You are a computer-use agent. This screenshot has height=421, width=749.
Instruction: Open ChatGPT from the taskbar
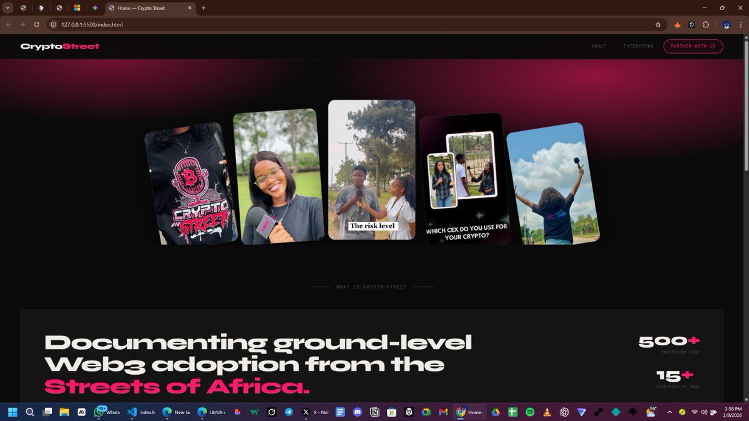tap(564, 412)
